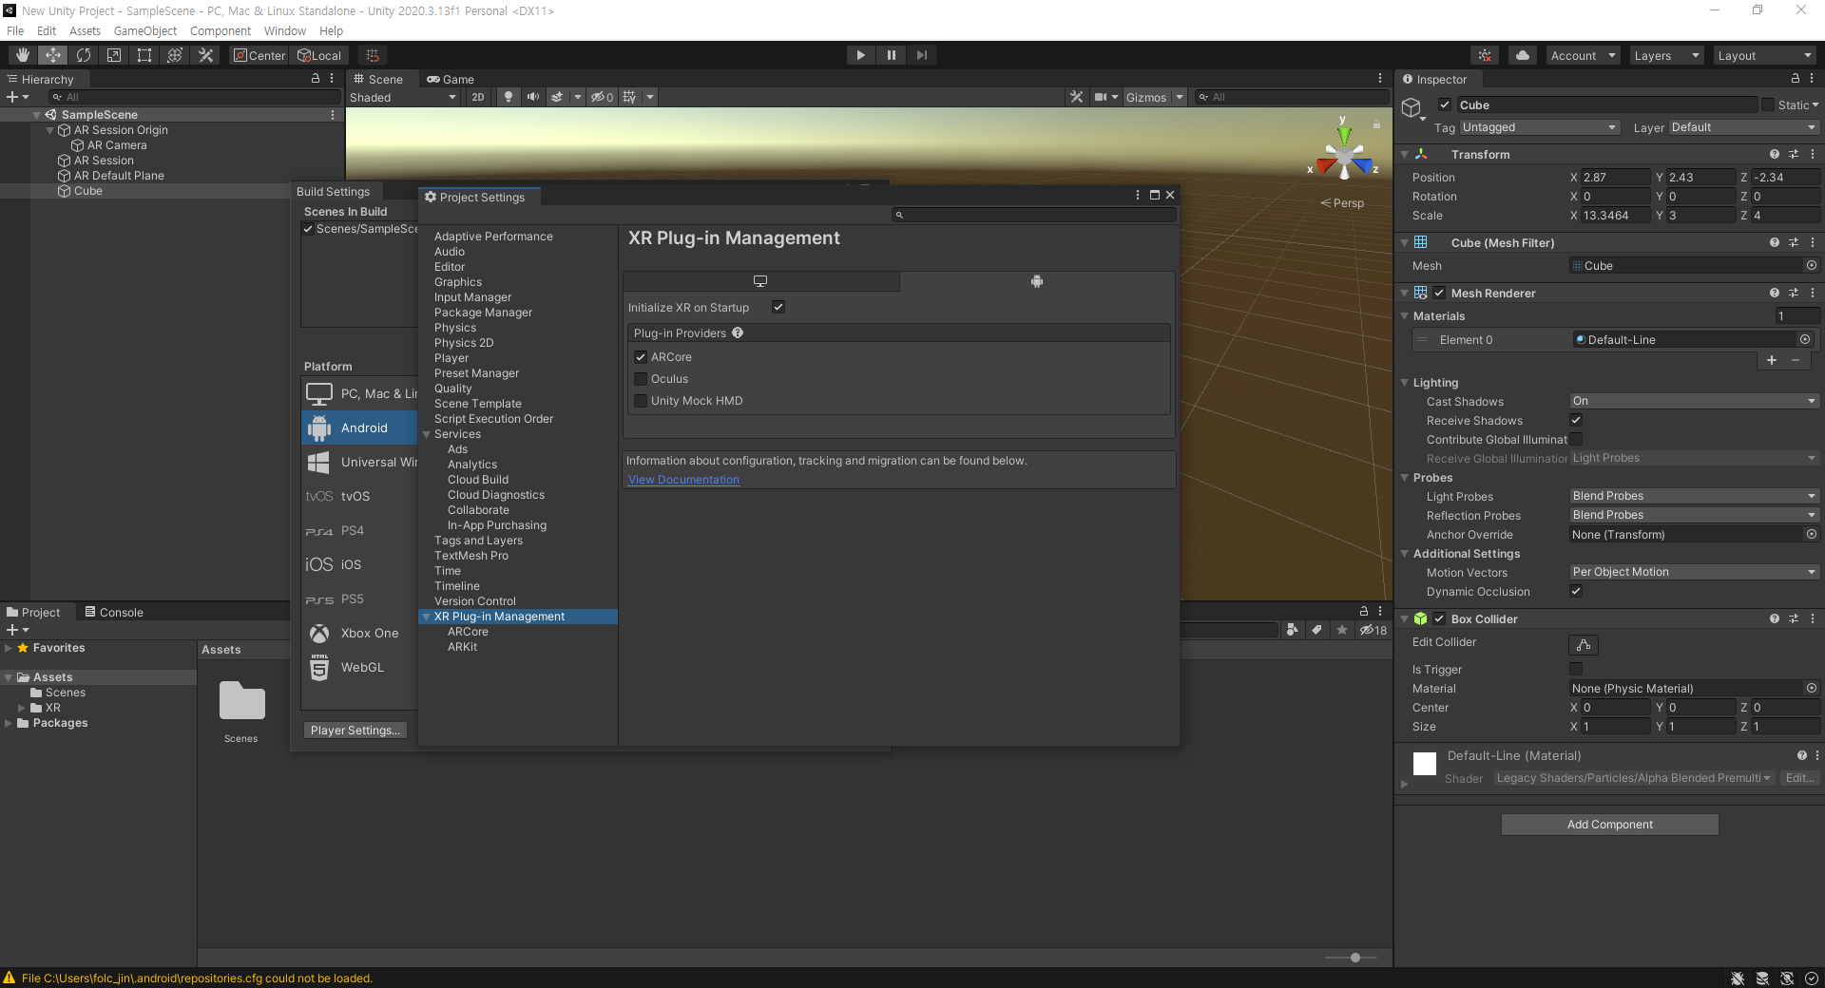Image resolution: width=1825 pixels, height=988 pixels.
Task: Click favorites star filter in Project panel
Action: point(1342,630)
